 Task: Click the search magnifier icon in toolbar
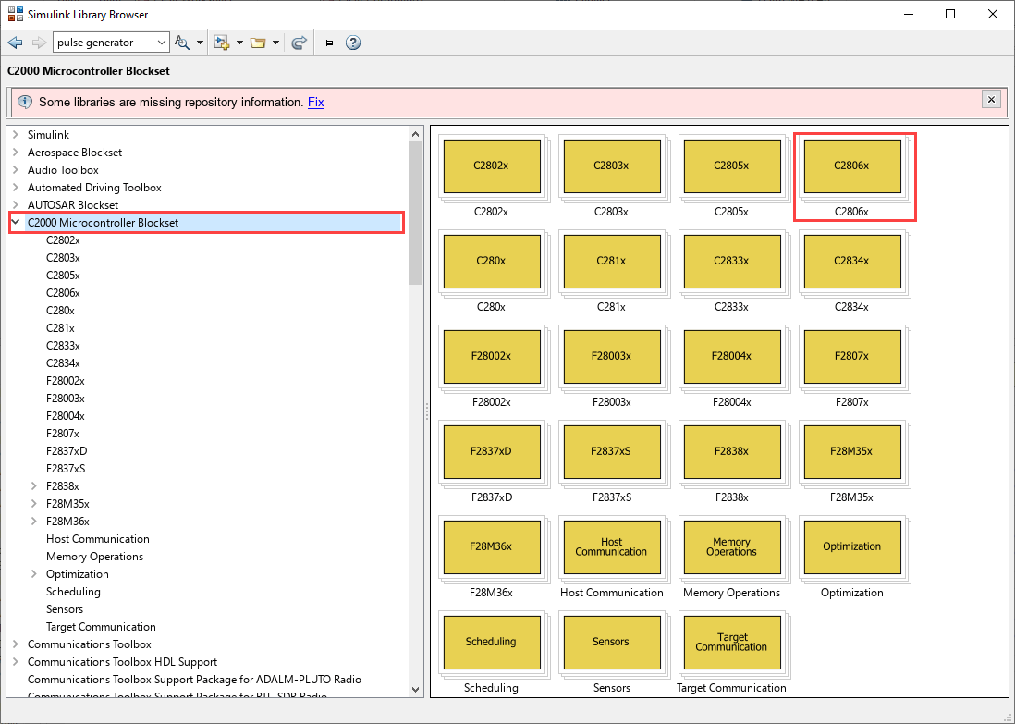(x=182, y=43)
